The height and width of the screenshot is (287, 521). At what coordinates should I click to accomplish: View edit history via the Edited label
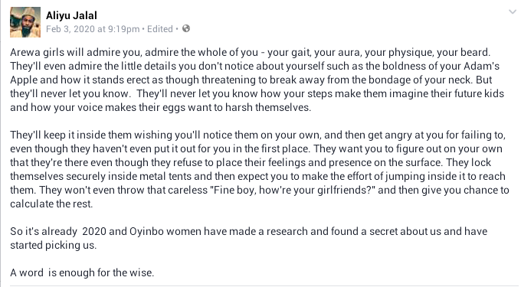coord(160,29)
